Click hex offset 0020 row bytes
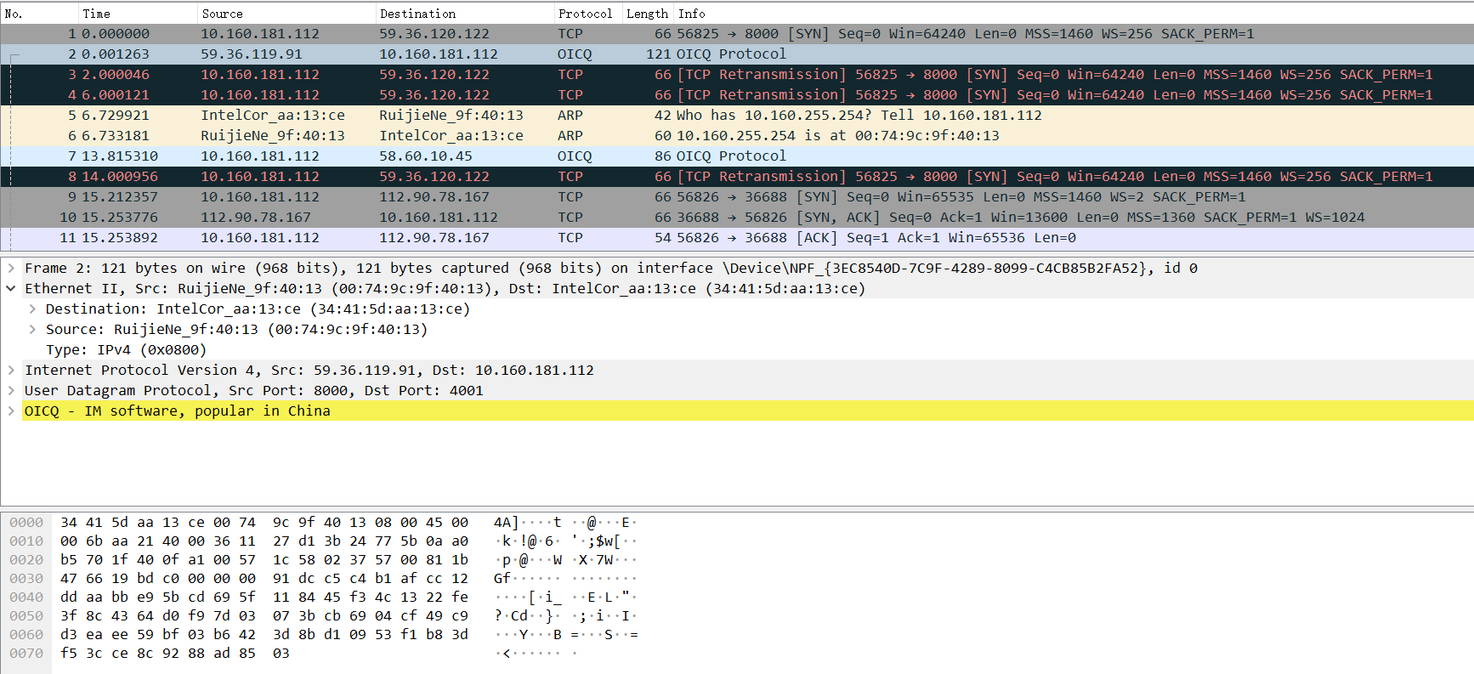1474x674 pixels. tap(264, 560)
